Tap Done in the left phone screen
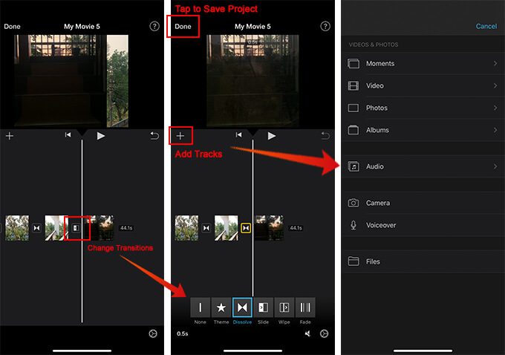The width and height of the screenshot is (505, 355). click(x=12, y=27)
